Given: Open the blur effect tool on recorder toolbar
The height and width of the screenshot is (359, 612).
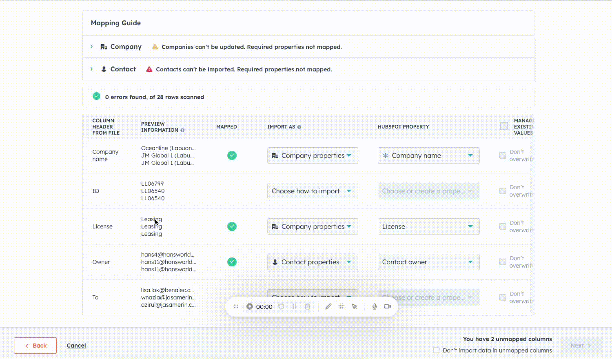Looking at the screenshot, I should pos(341,306).
